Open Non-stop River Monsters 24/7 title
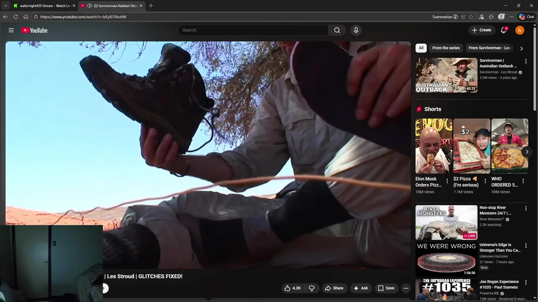The image size is (538, 302). point(495,211)
